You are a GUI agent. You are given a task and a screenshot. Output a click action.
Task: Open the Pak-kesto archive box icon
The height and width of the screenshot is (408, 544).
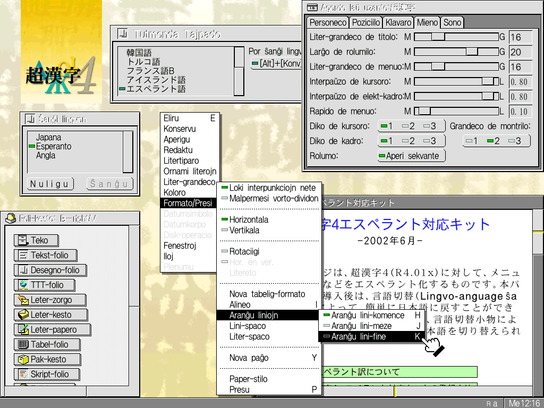click(23, 359)
